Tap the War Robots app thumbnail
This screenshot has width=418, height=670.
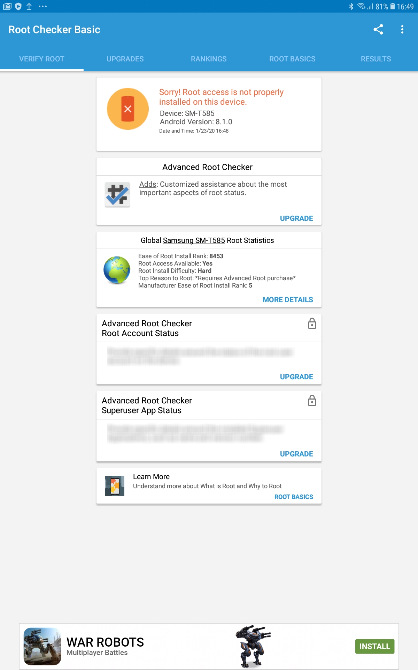click(x=41, y=644)
